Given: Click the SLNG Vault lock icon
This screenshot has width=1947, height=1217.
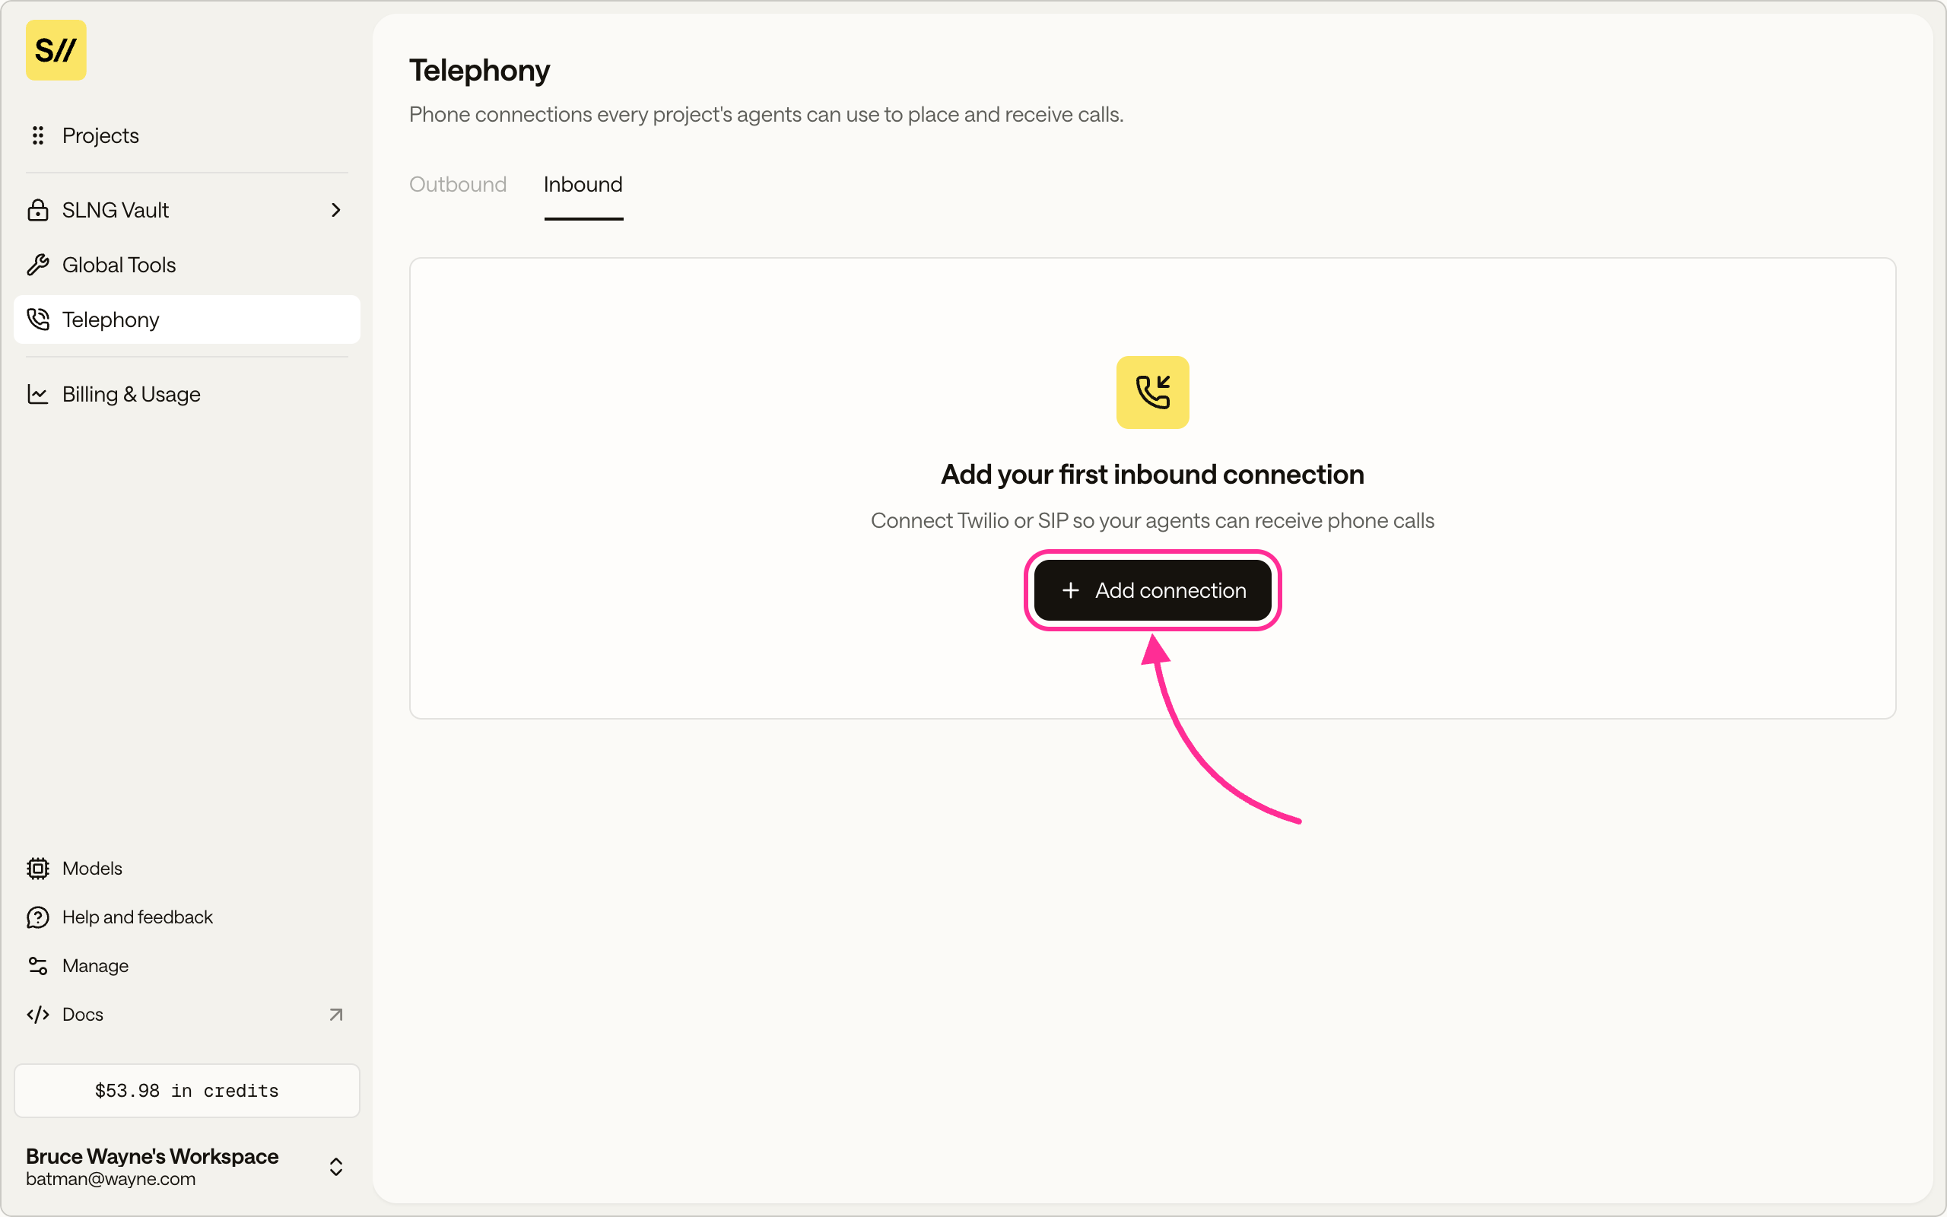Looking at the screenshot, I should (x=38, y=210).
